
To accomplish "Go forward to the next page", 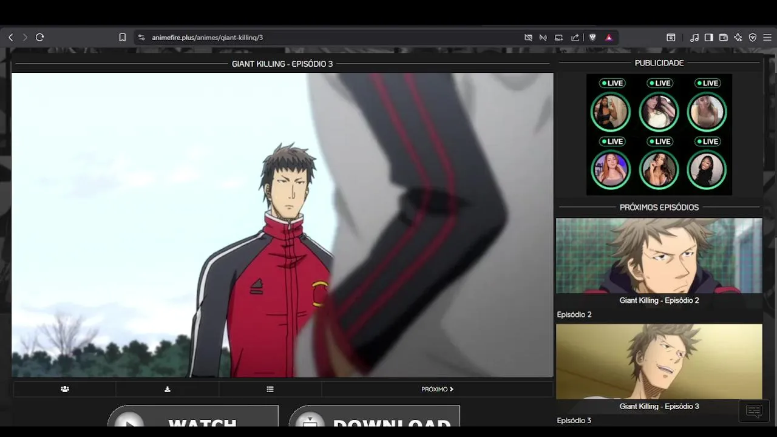I will pos(25,38).
